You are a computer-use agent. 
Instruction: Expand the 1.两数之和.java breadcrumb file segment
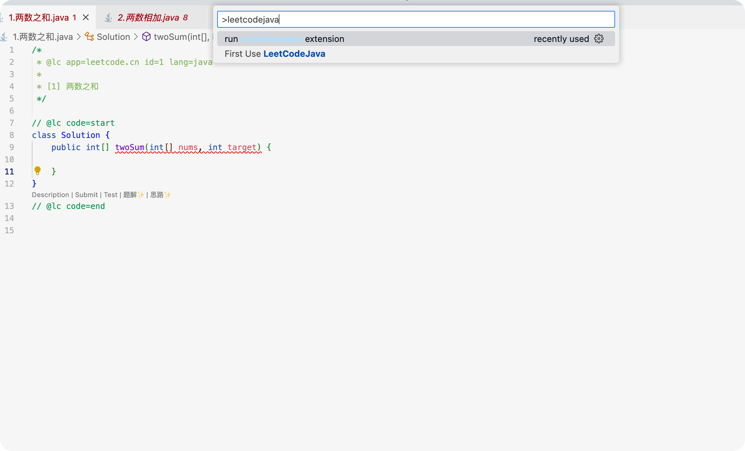tap(43, 37)
